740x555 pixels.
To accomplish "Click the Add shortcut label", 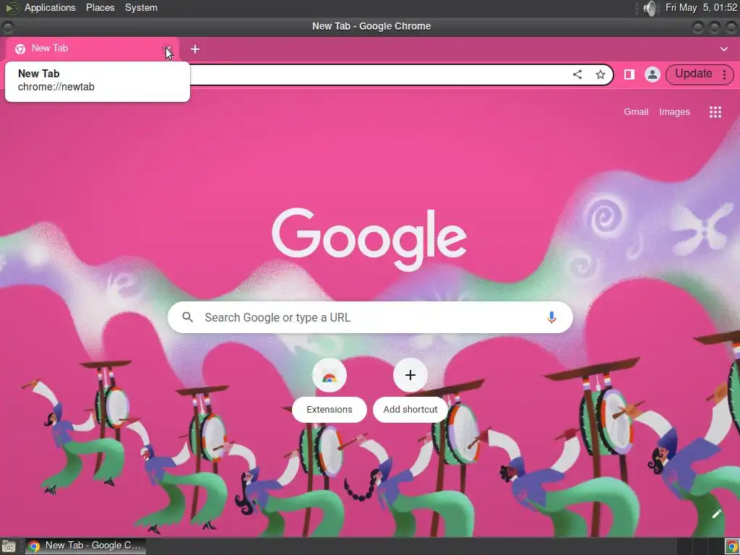I will coord(410,409).
